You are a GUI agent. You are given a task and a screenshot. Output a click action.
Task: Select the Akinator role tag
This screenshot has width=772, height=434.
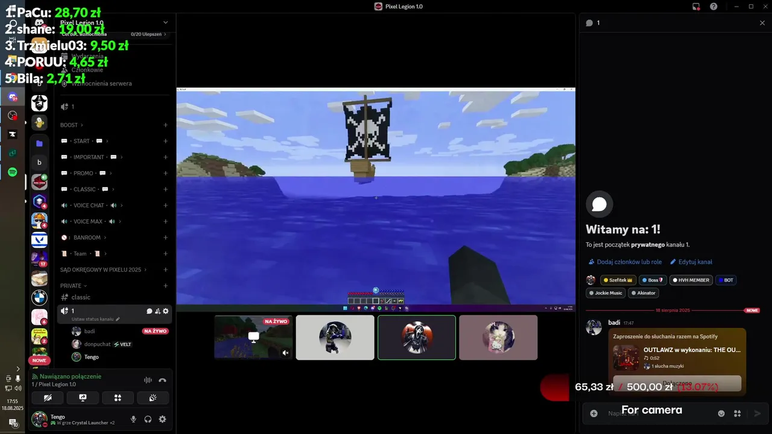tap(644, 293)
